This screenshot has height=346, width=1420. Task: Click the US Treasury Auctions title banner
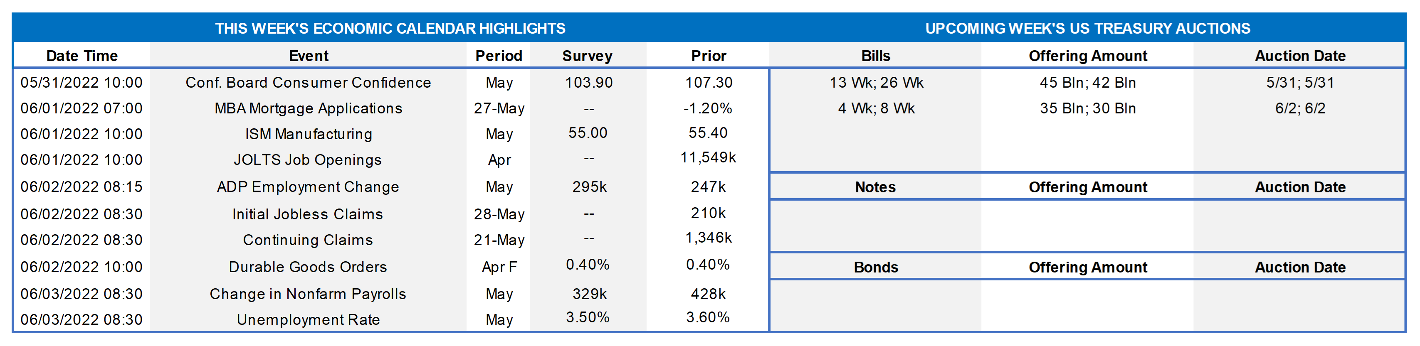click(x=1087, y=28)
